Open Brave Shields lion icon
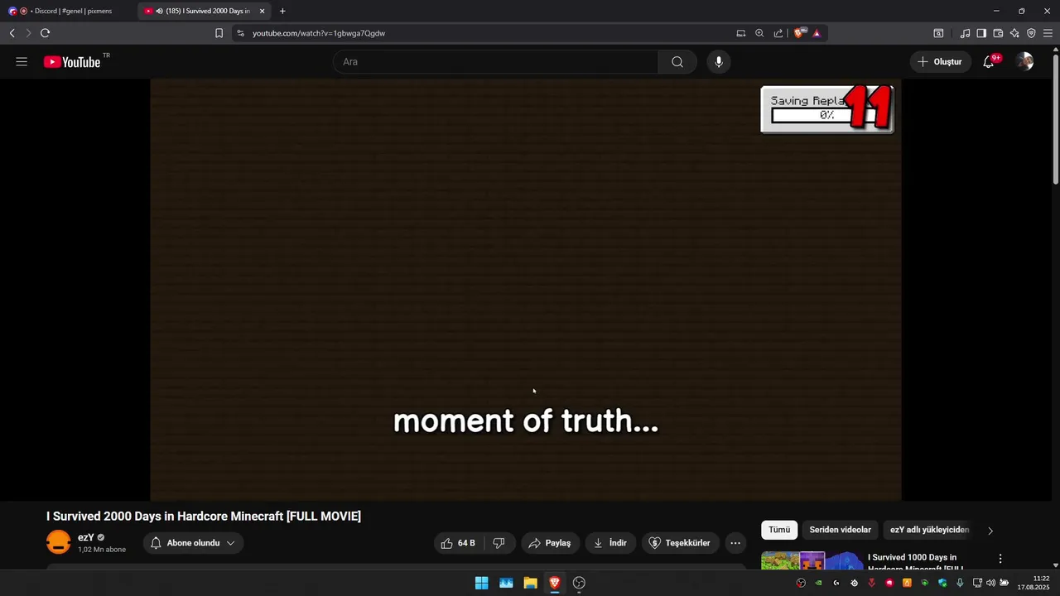The width and height of the screenshot is (1060, 596). pos(800,33)
